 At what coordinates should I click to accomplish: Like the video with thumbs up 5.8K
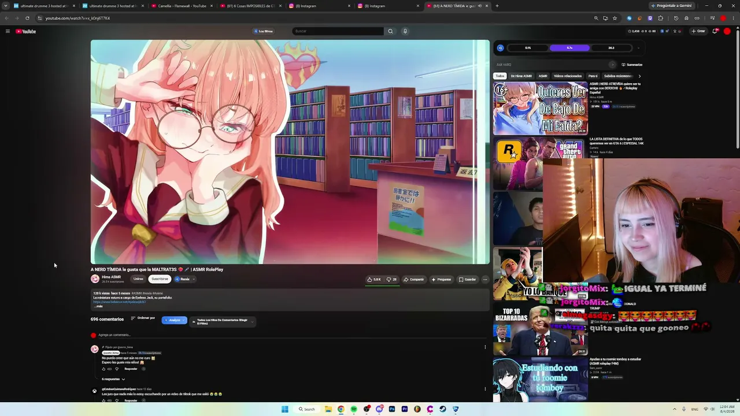(374, 280)
